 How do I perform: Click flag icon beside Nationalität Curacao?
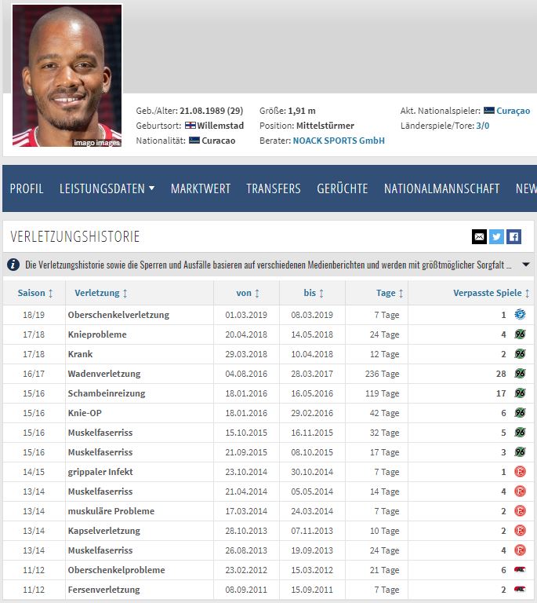[x=194, y=141]
